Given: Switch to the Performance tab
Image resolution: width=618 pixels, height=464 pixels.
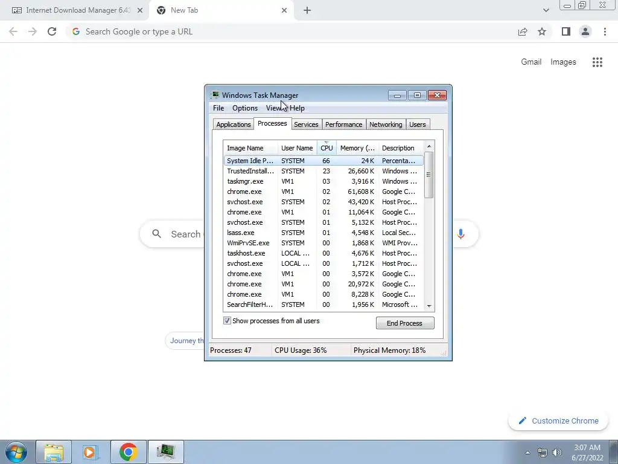Looking at the screenshot, I should 343,124.
